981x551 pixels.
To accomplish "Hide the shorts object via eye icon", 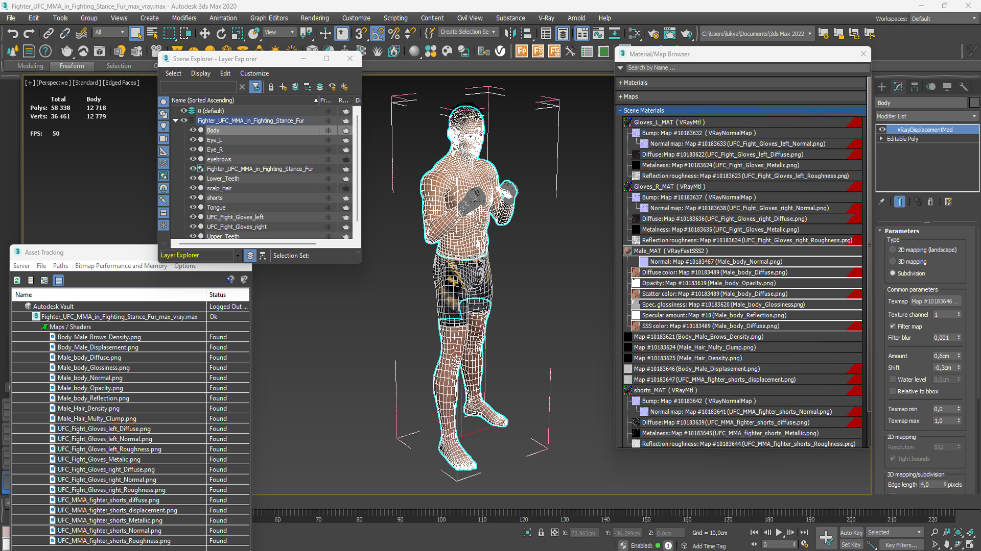I will click(193, 197).
